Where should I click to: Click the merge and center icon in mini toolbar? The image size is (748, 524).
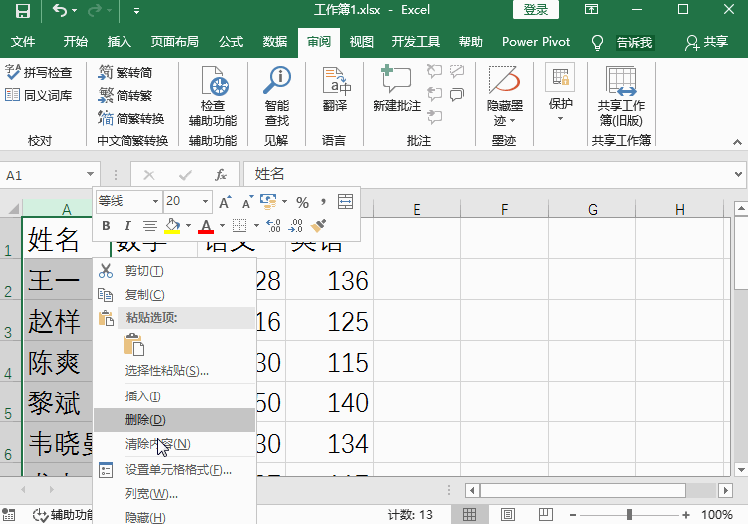[345, 201]
